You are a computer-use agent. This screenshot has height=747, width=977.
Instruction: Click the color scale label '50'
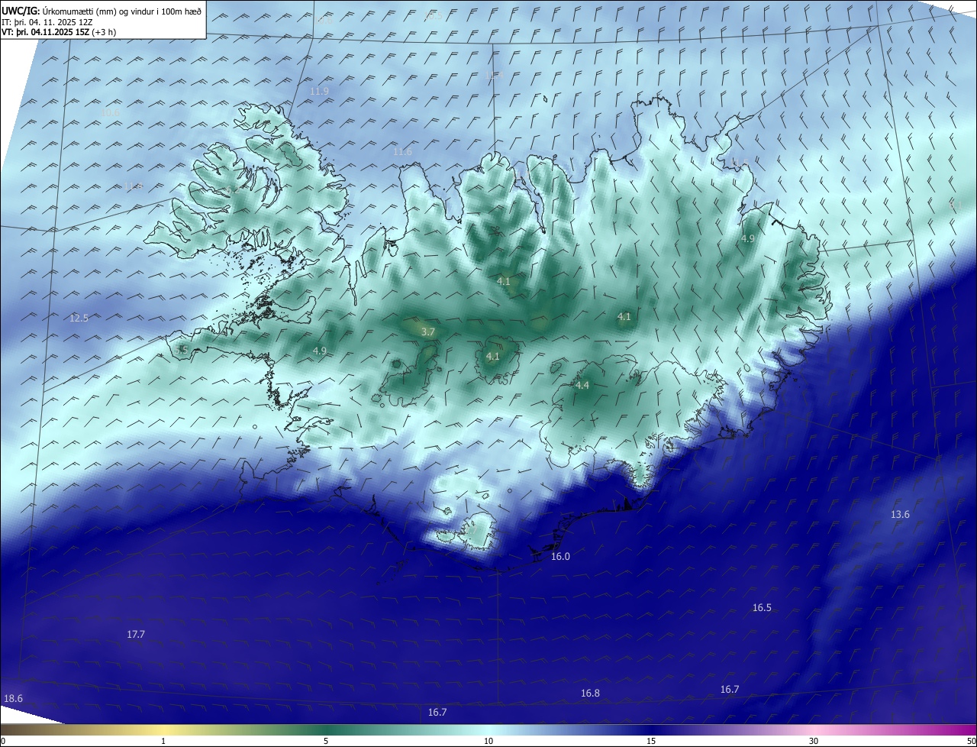click(971, 741)
